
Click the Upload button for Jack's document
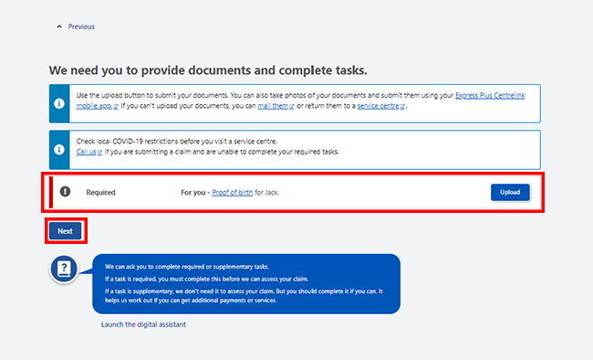click(510, 192)
